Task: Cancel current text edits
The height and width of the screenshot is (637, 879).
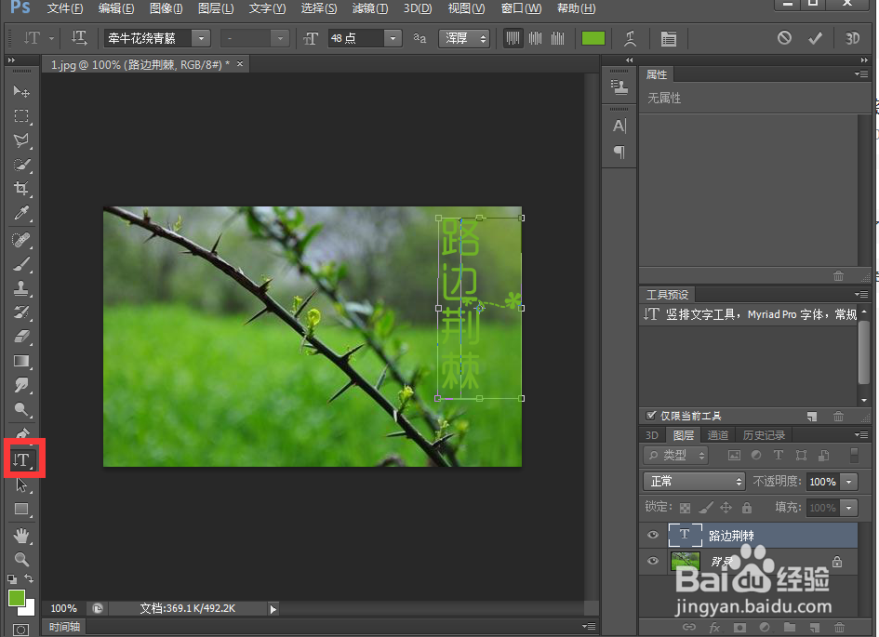Action: pos(784,38)
